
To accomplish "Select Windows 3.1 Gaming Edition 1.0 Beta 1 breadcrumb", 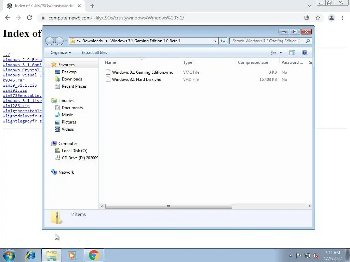I will point(145,41).
